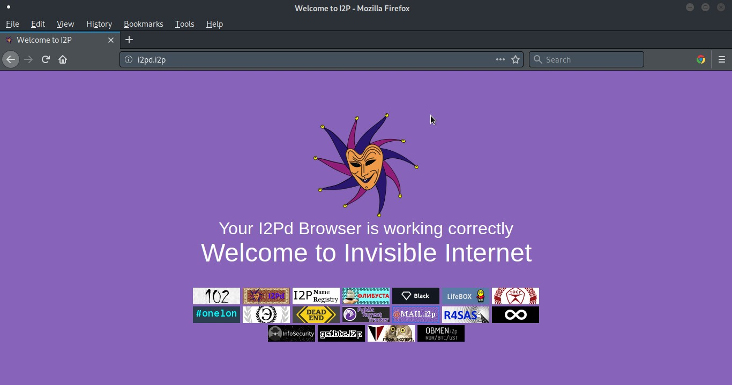Open the #onelon banner
Image resolution: width=732 pixels, height=385 pixels.
click(x=216, y=314)
